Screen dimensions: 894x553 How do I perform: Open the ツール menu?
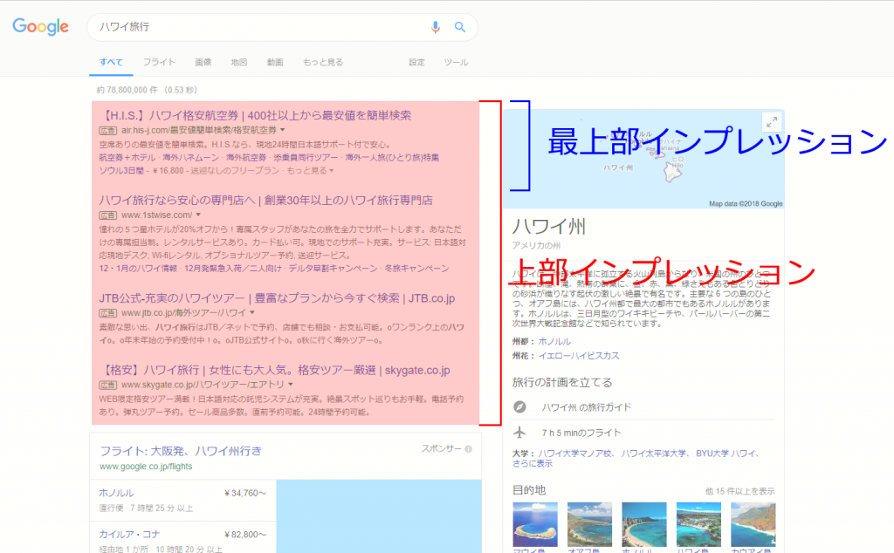coord(456,62)
